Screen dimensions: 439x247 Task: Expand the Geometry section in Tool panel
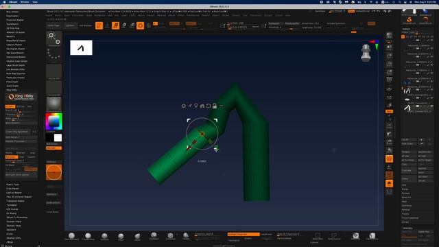[x=407, y=228]
